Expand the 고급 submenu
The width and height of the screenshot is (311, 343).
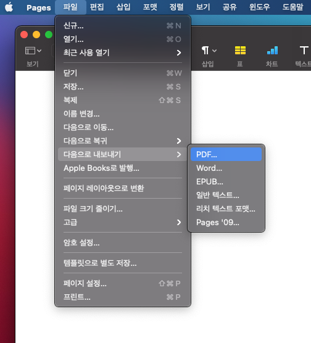pos(123,222)
